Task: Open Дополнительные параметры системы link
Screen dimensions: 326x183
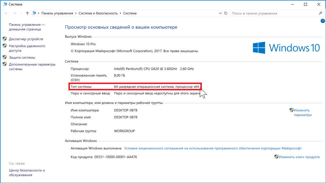Action: click(32, 66)
